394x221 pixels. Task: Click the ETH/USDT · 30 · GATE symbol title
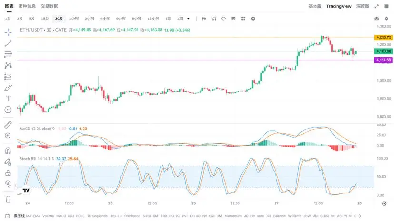click(43, 30)
